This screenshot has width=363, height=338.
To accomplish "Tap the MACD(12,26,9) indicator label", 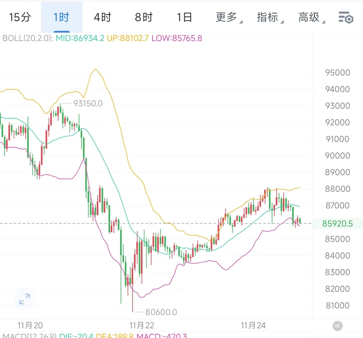I will pyautogui.click(x=29, y=336).
